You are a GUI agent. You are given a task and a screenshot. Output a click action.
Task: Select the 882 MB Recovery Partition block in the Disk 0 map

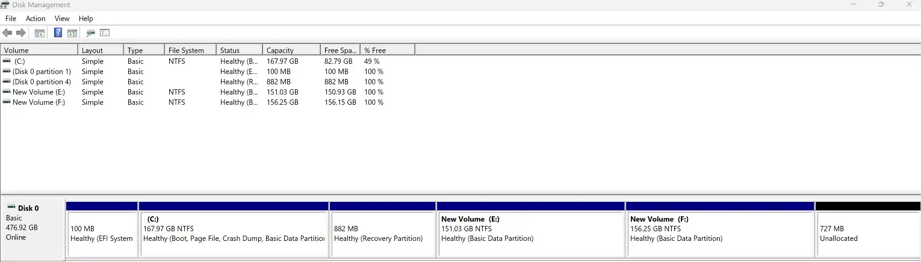click(383, 230)
